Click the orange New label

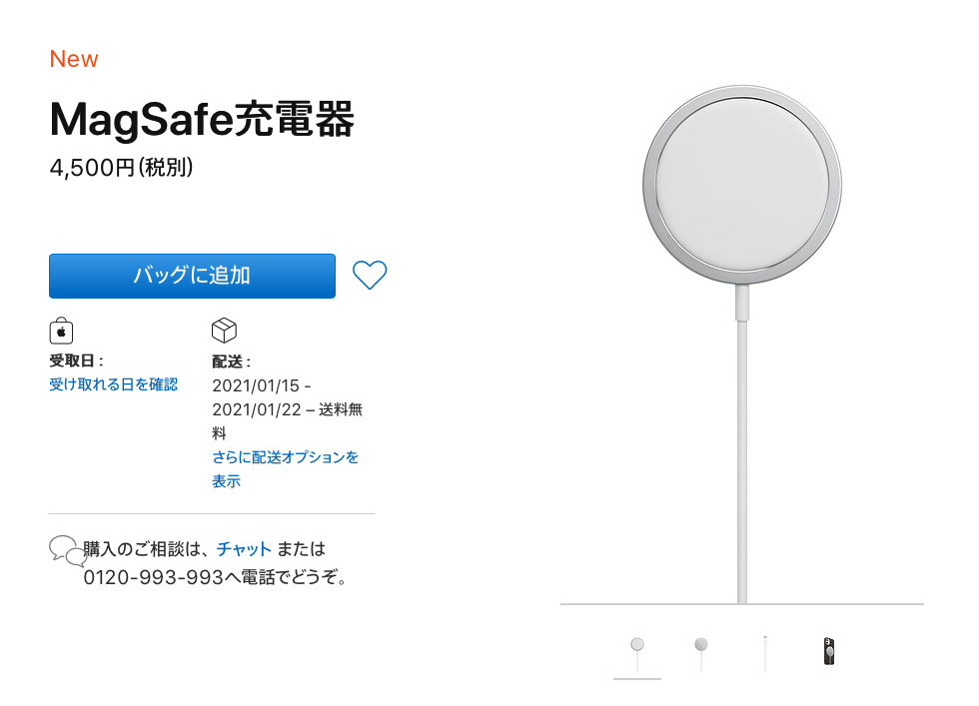74,59
